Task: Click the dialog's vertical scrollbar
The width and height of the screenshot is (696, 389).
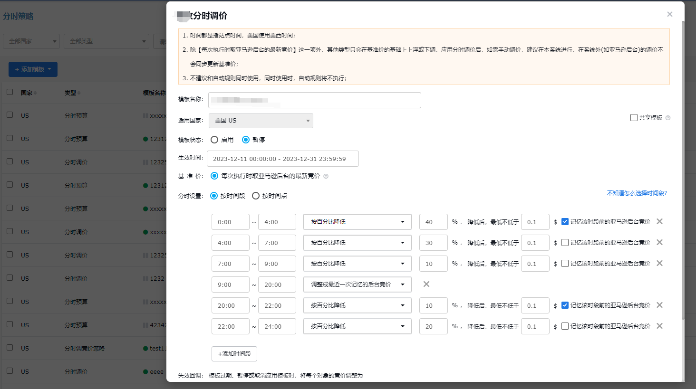Action: 683,170
